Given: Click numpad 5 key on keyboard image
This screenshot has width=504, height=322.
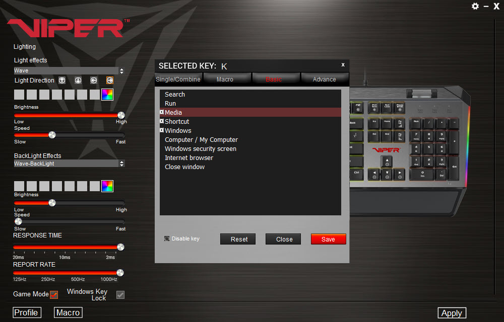Looking at the screenshot, I should click(x=429, y=149).
